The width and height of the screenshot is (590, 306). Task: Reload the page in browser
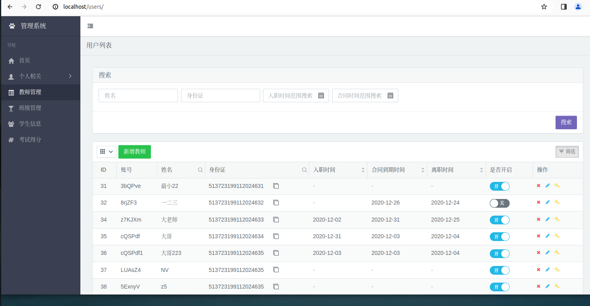pos(38,7)
